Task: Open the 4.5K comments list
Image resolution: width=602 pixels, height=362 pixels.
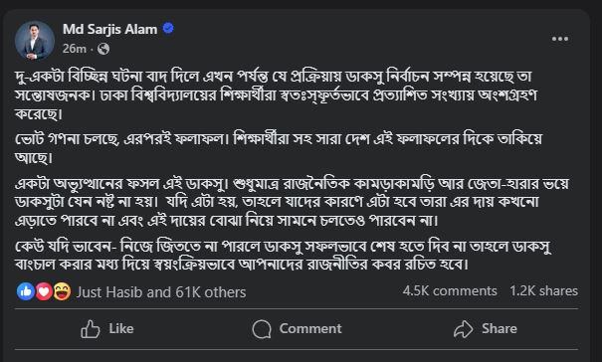Action: 450,291
